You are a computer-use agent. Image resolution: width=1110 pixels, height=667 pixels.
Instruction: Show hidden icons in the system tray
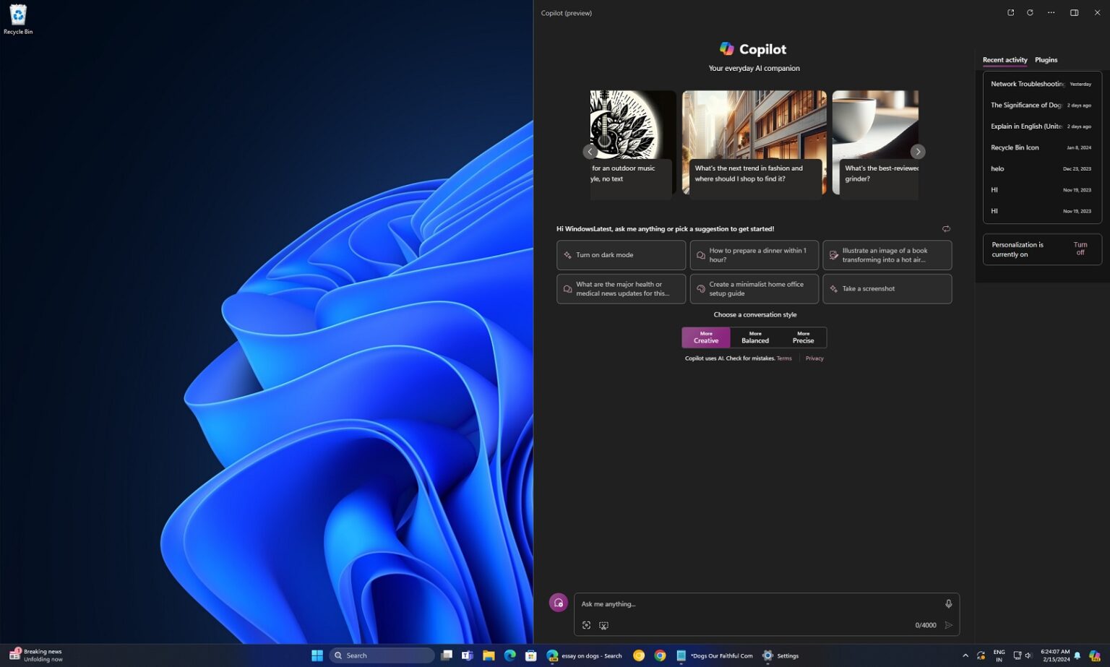point(965,655)
